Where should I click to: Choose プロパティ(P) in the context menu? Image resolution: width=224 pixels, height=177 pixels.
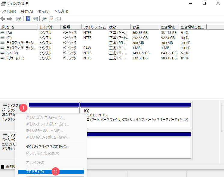[51, 172]
